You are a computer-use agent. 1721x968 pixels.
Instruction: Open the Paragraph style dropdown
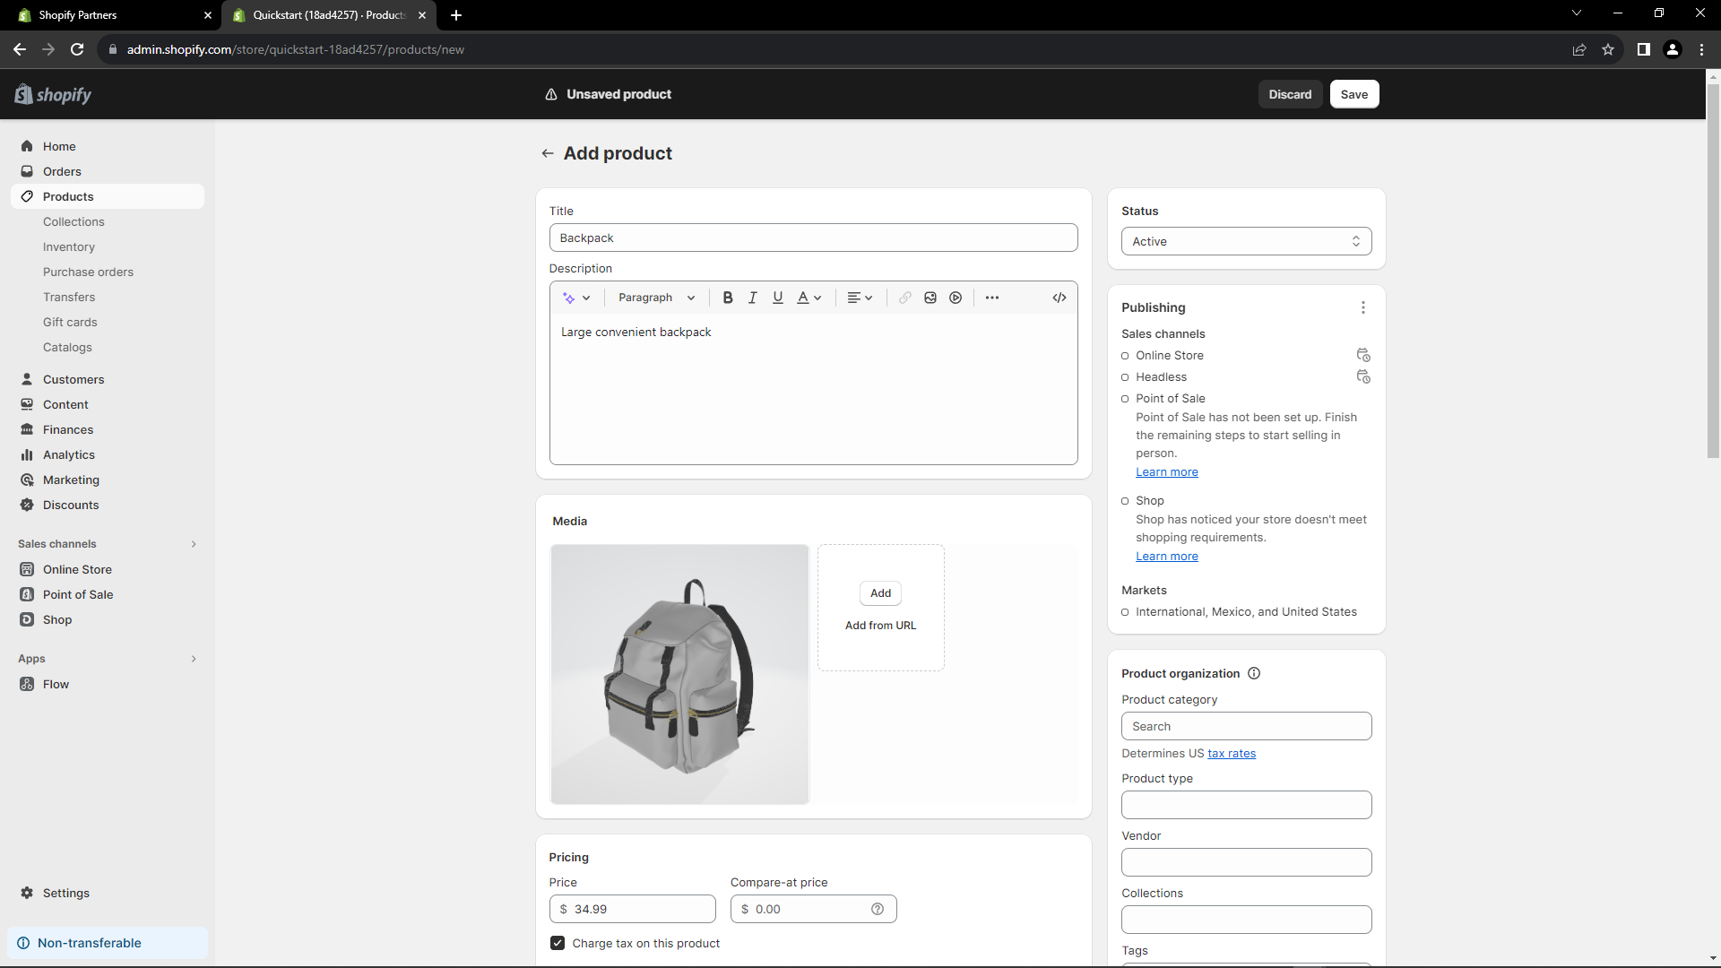click(656, 297)
